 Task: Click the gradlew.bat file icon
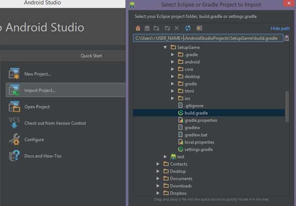(x=180, y=135)
